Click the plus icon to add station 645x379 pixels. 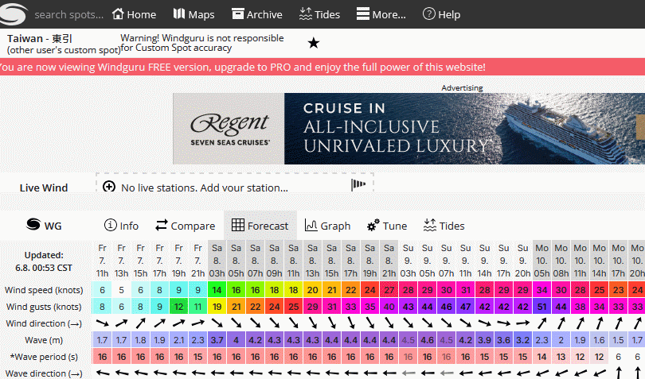tap(109, 187)
